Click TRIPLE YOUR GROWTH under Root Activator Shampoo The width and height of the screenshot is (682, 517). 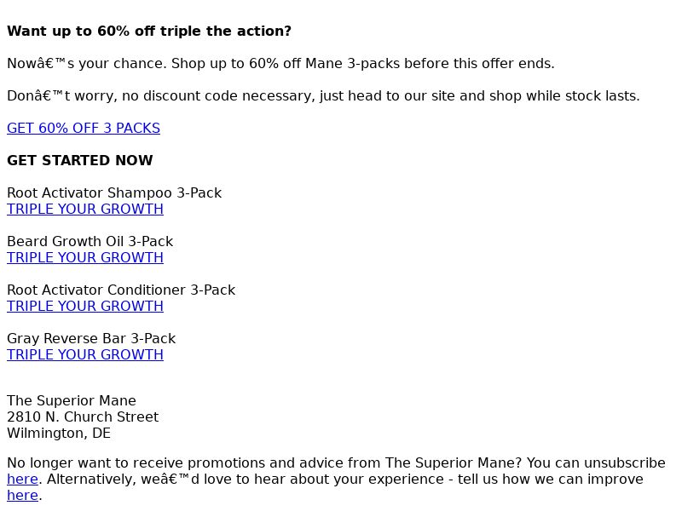pos(85,209)
